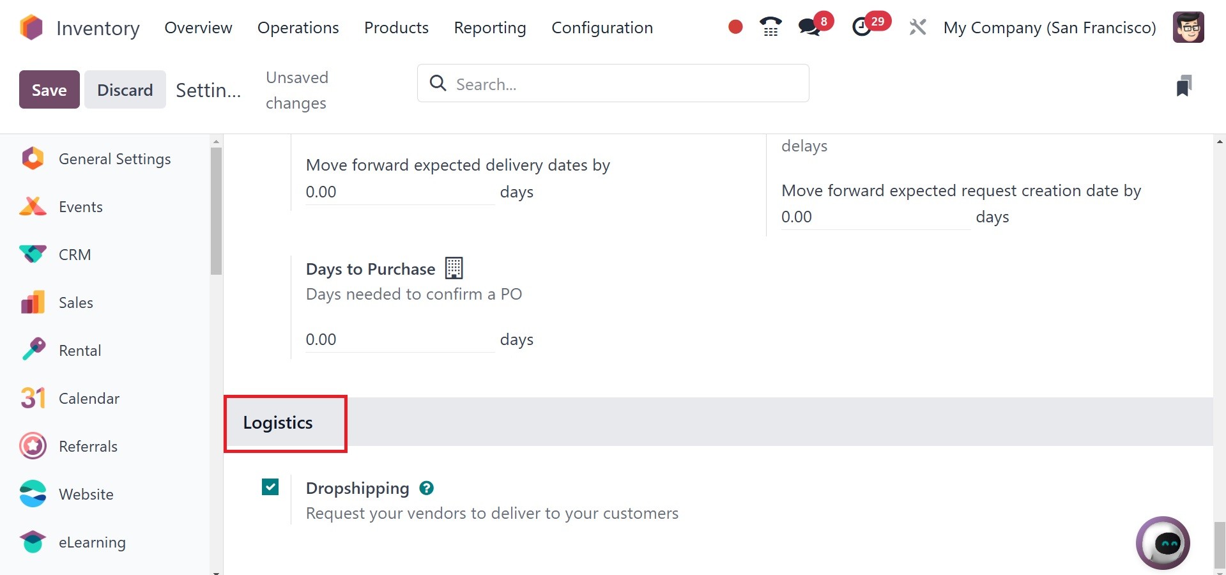Expand the Configuration menu
The image size is (1226, 575).
pyautogui.click(x=602, y=27)
